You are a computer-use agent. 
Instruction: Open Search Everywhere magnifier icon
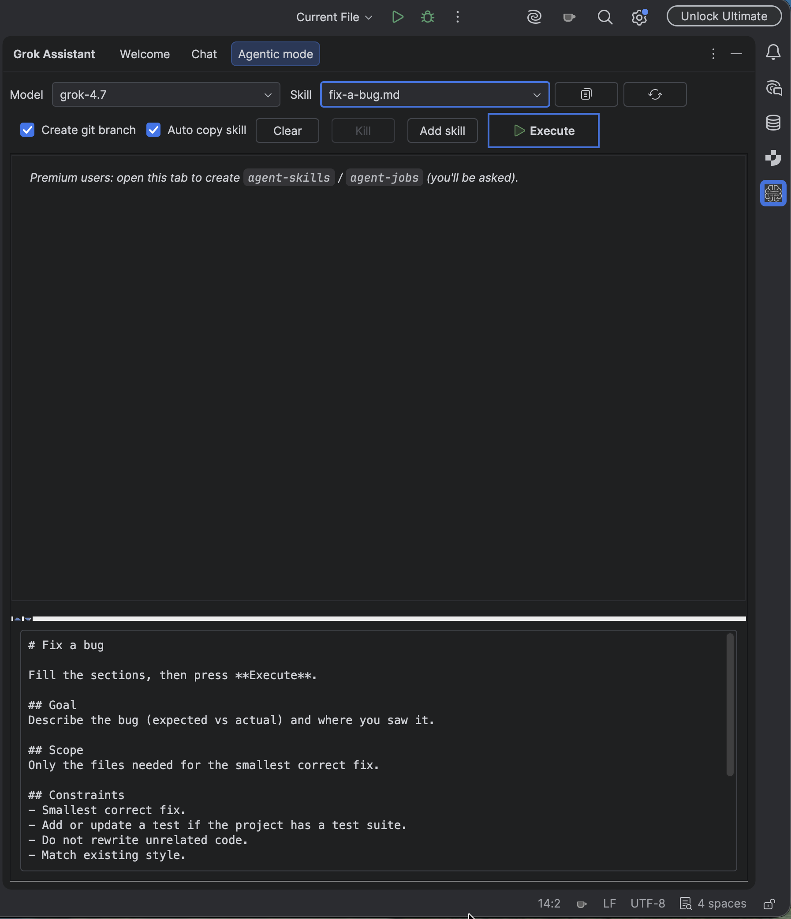[605, 17]
